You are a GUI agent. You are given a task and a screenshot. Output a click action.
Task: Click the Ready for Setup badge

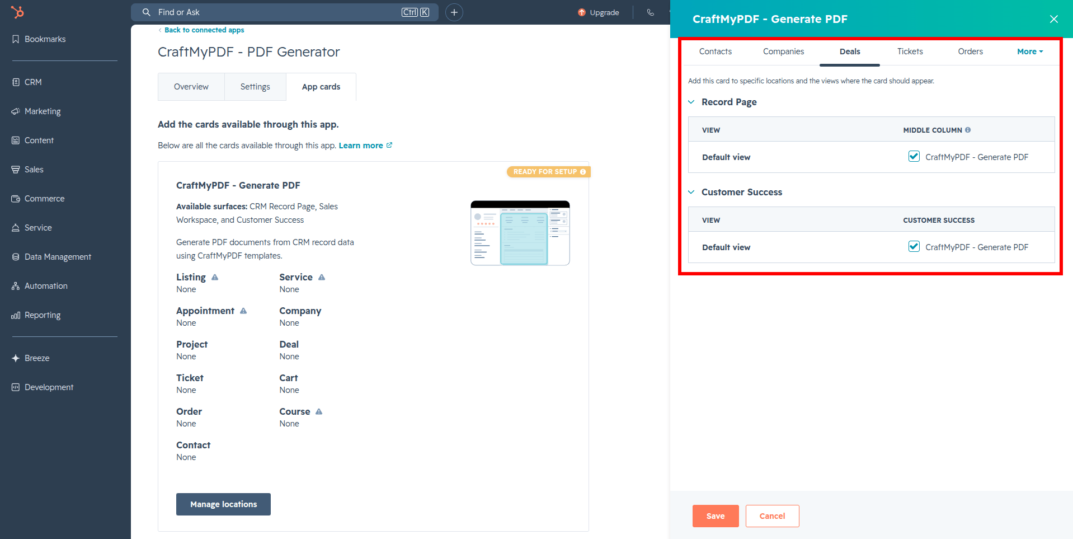[x=549, y=172]
